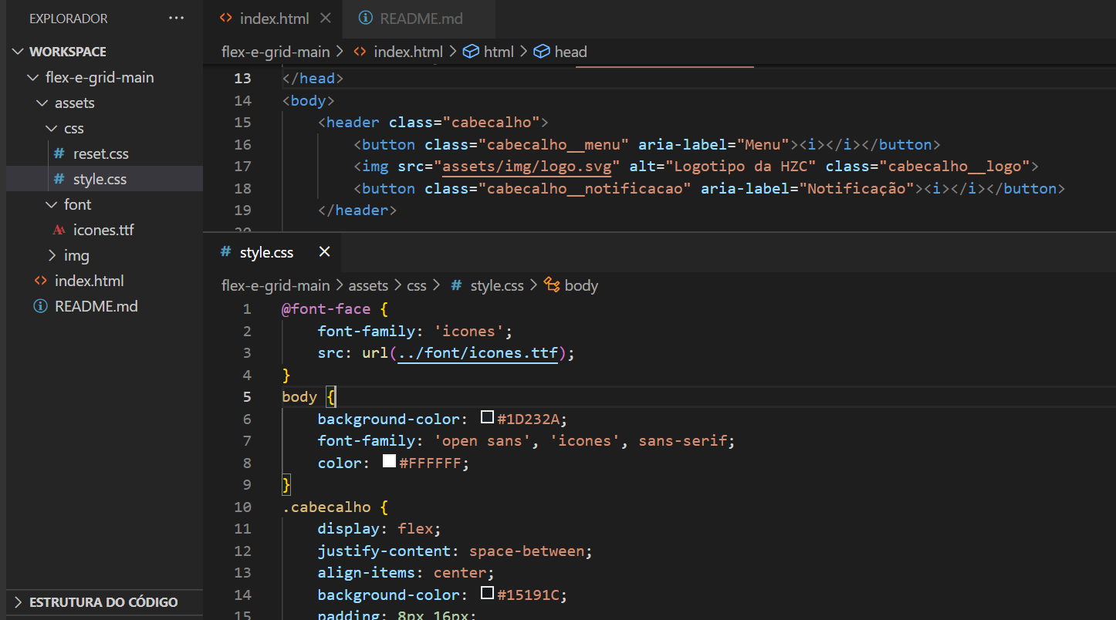The height and width of the screenshot is (620, 1116).
Task: Close the index.html tab
Action: [325, 19]
